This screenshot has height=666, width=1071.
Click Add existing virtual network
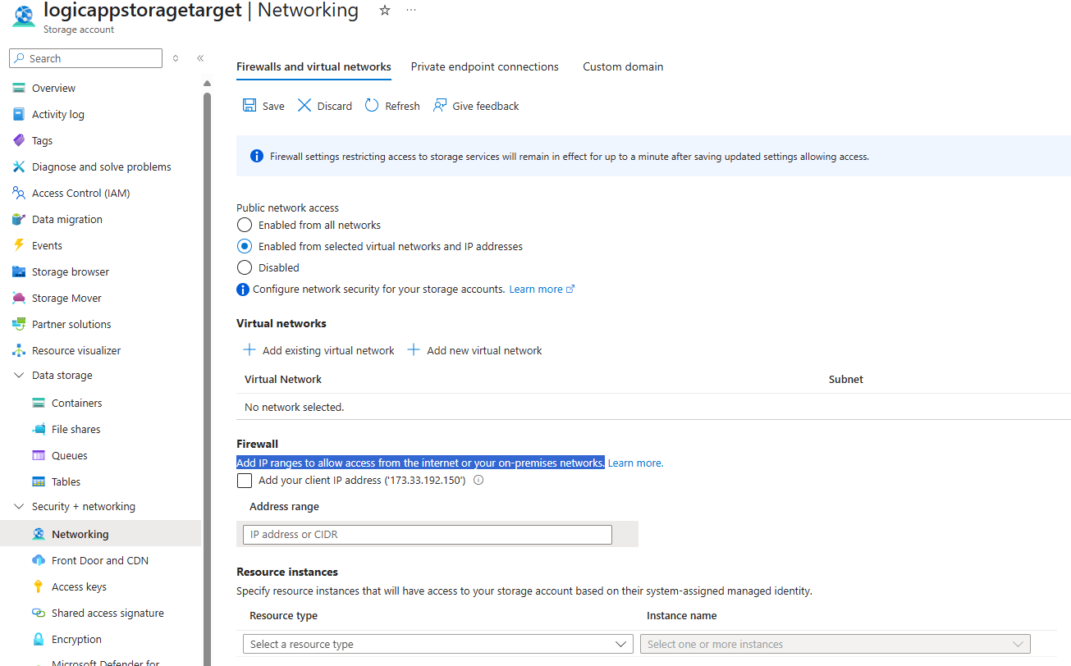[319, 350]
